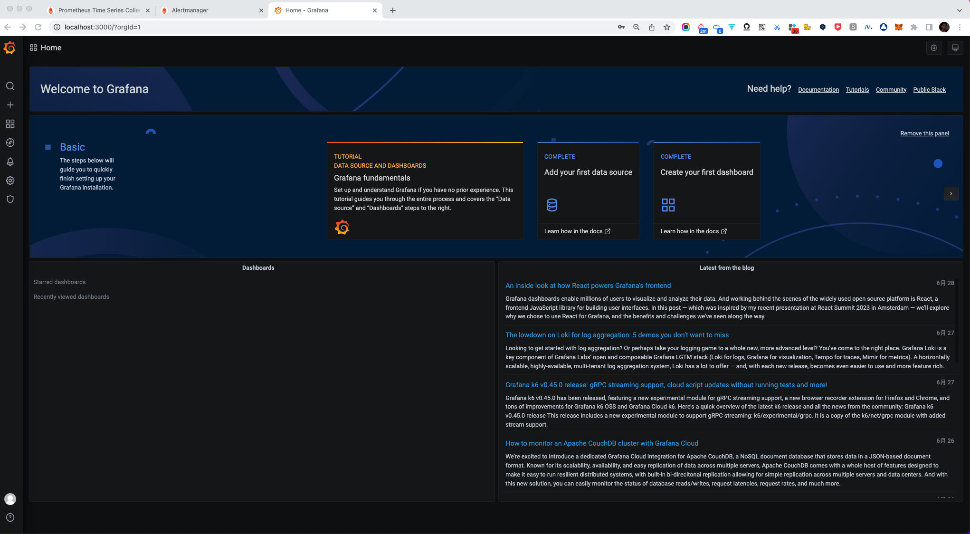The height and width of the screenshot is (534, 970).
Task: Open the Configuration gear in sidebar
Action: [x=10, y=181]
